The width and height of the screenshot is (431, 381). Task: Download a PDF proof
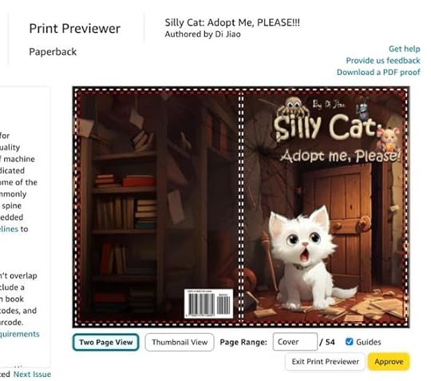tap(378, 73)
